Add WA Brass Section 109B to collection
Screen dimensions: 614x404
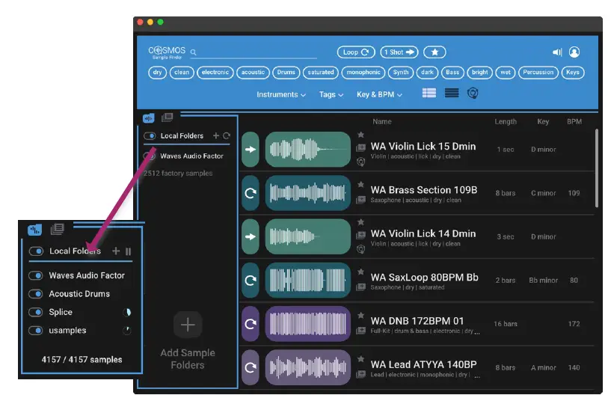tap(360, 200)
